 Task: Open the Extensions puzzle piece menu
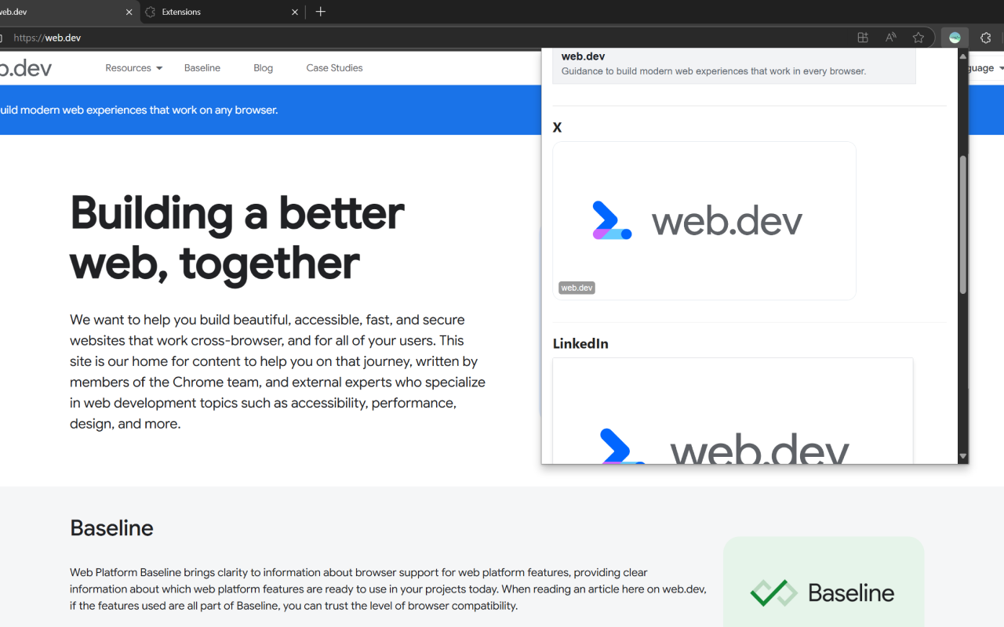pyautogui.click(x=986, y=38)
